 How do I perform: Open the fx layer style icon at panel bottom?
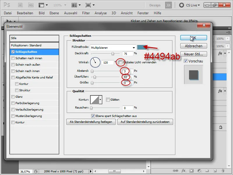183,171
